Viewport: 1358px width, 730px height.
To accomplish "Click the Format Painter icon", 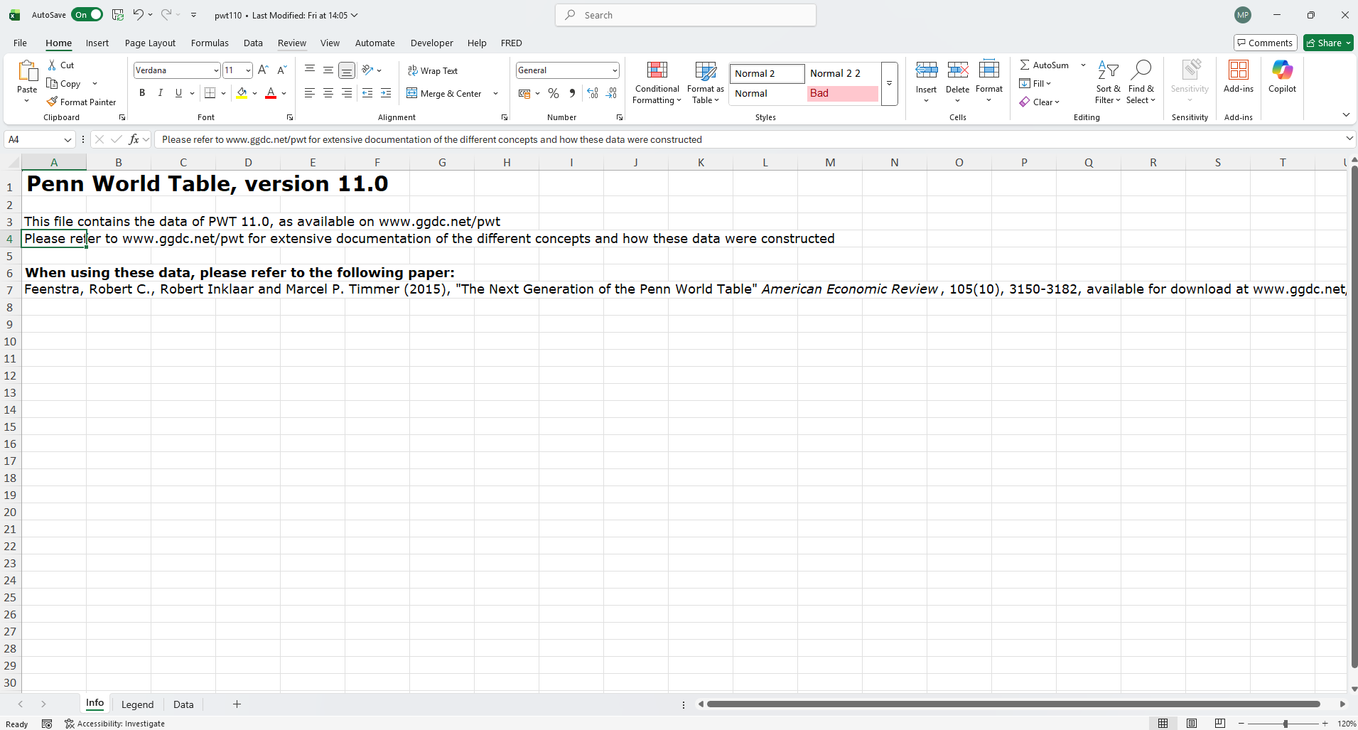I will click(52, 102).
